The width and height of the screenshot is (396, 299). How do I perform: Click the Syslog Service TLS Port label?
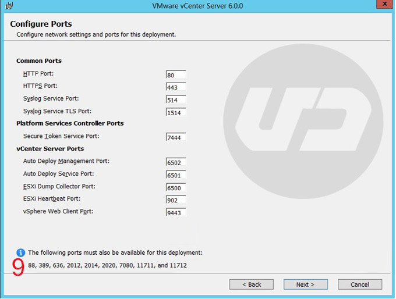coord(57,111)
